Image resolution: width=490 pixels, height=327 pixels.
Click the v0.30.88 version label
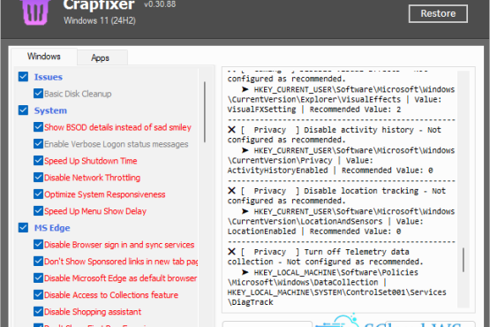160,4
